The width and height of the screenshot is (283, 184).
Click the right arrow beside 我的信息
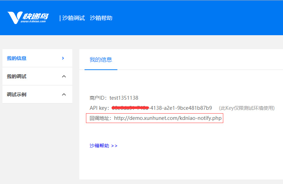(x=63, y=58)
